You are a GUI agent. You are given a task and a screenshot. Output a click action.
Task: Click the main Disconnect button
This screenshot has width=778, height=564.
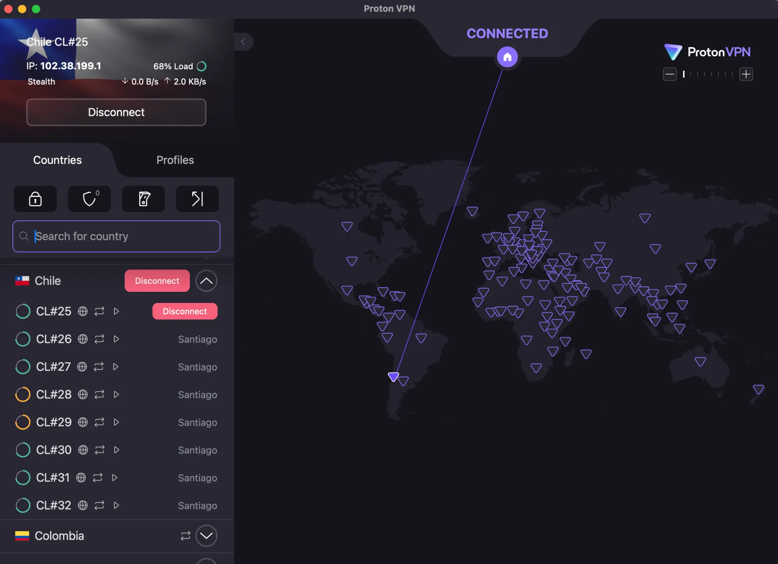click(x=116, y=112)
